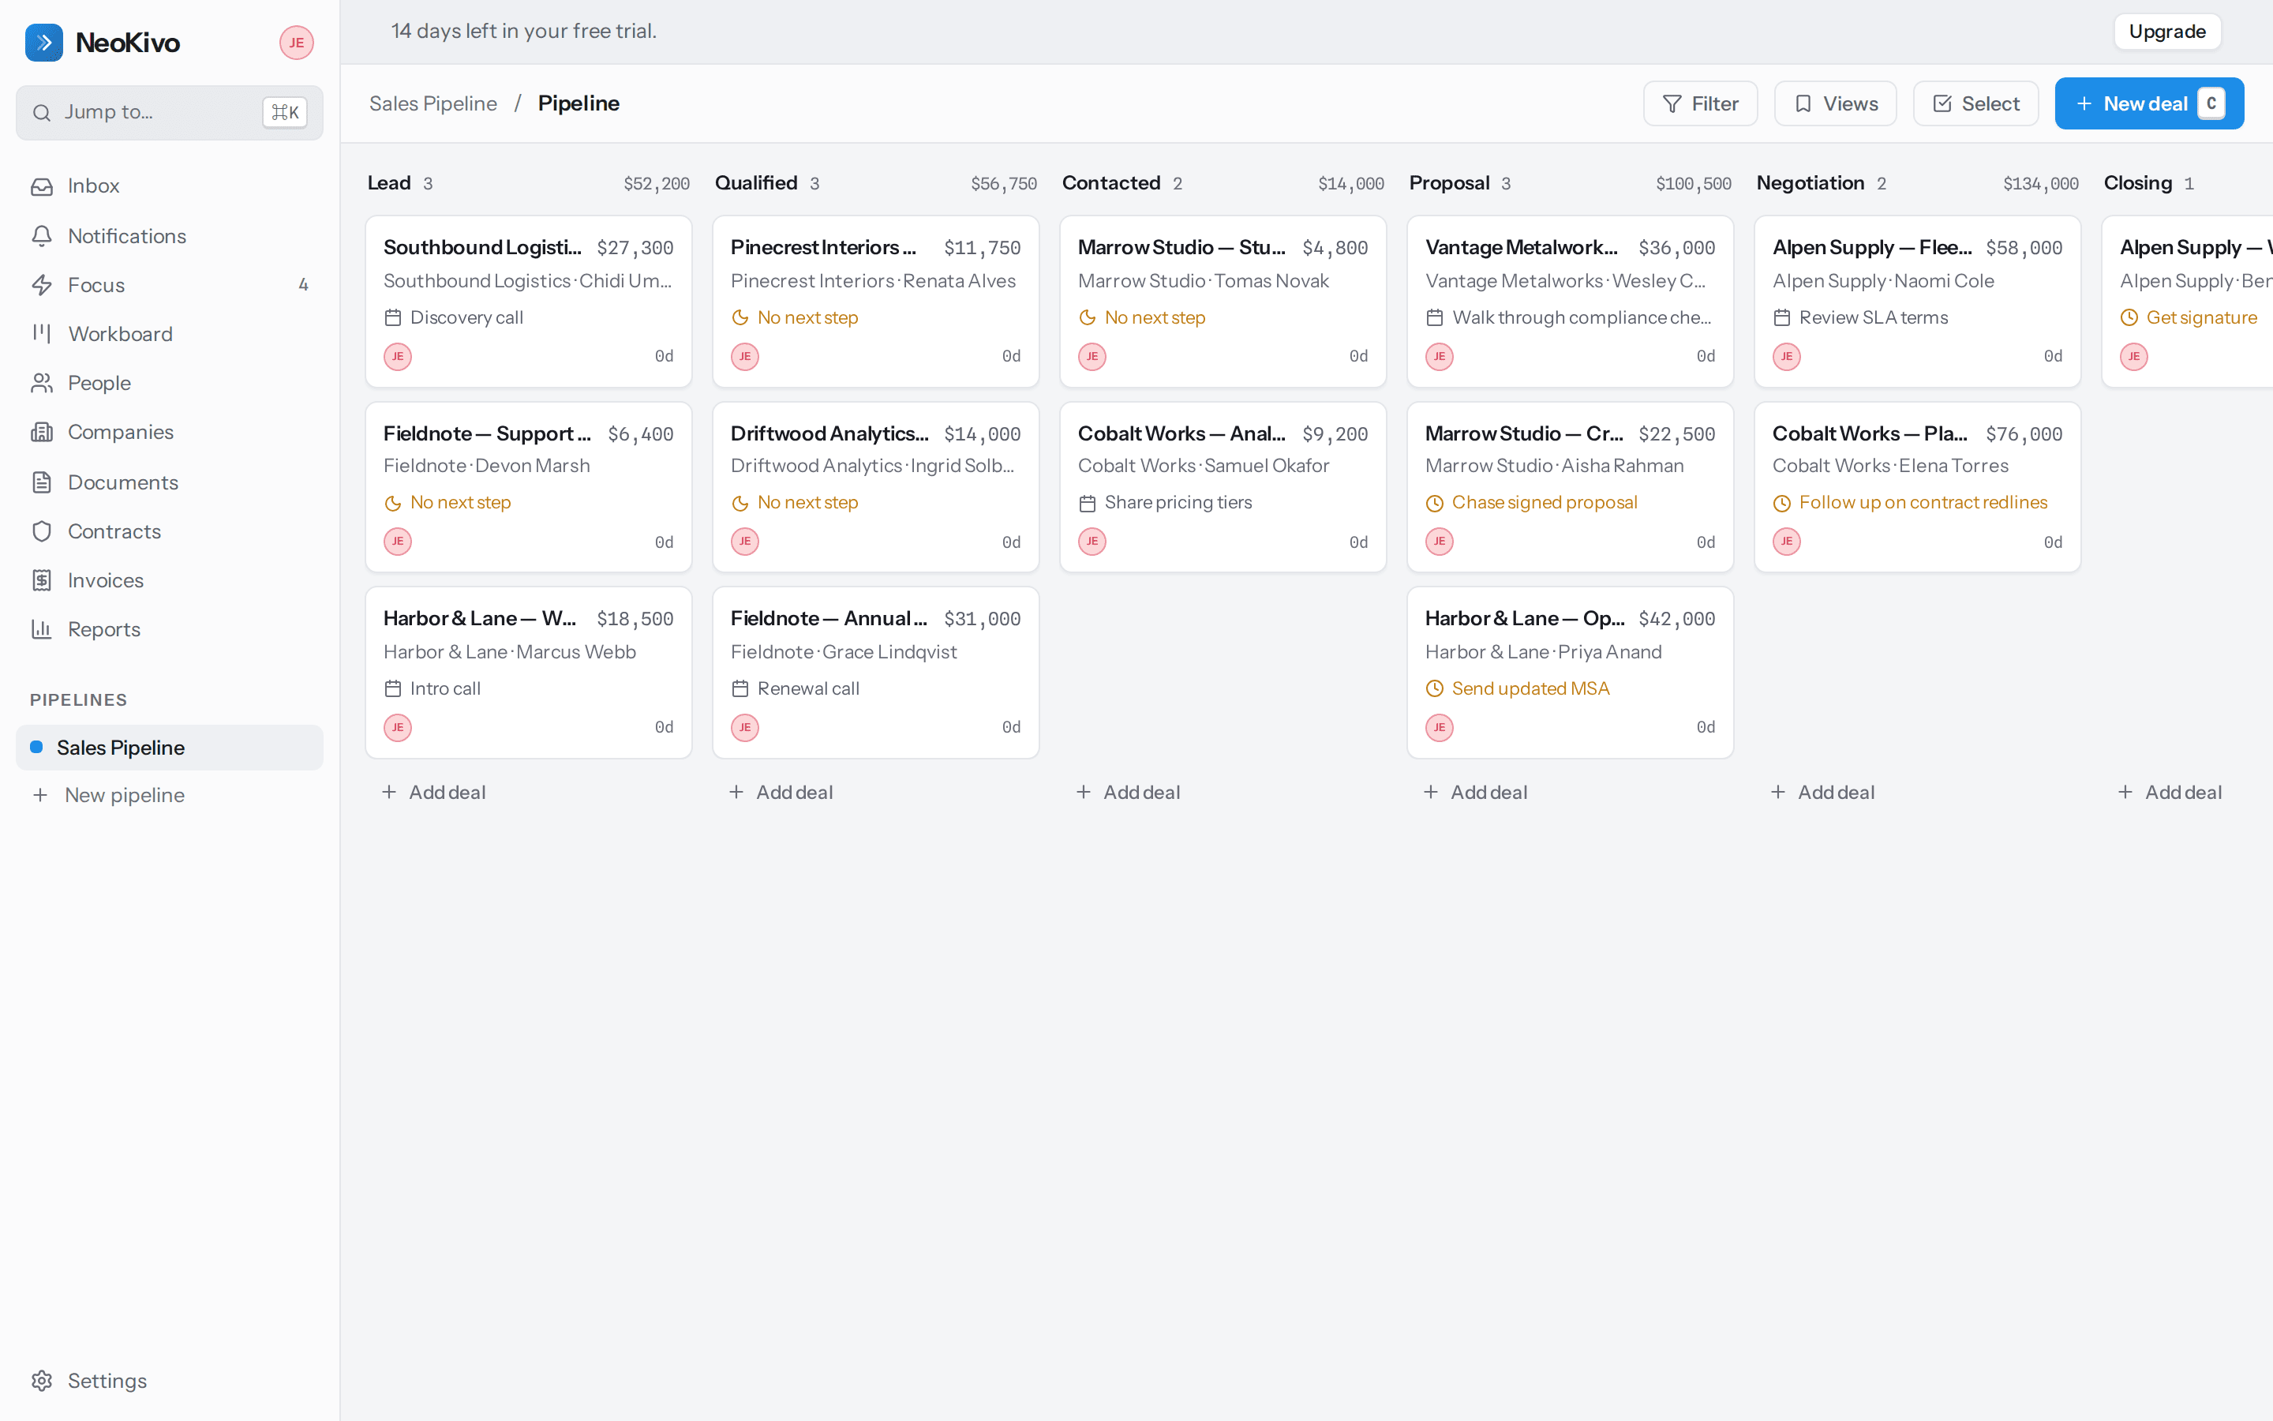Click the New deal button
The width and height of the screenshot is (2273, 1421).
(x=2149, y=103)
